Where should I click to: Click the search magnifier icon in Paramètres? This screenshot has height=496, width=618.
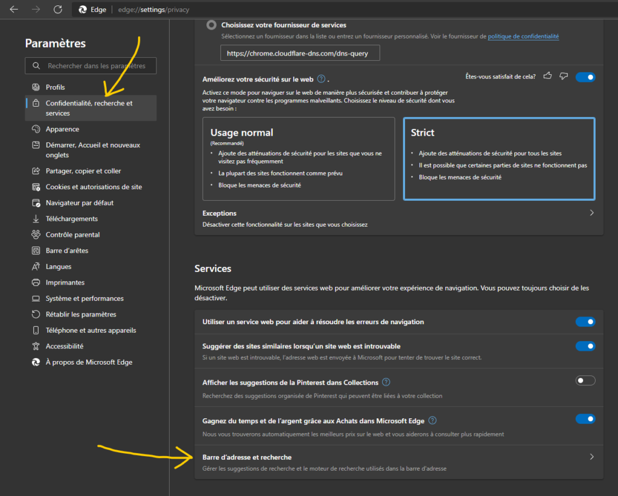pyautogui.click(x=36, y=66)
